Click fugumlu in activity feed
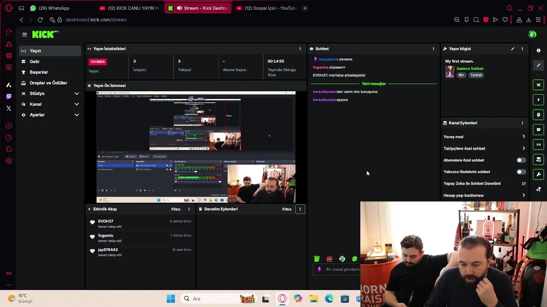The width and height of the screenshot is (547, 307). pos(106,235)
